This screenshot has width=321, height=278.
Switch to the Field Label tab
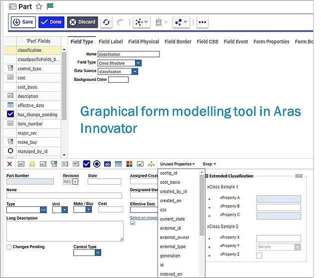pos(111,41)
